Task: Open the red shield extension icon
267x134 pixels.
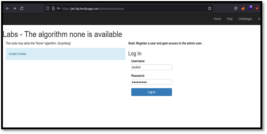Action: [257, 8]
